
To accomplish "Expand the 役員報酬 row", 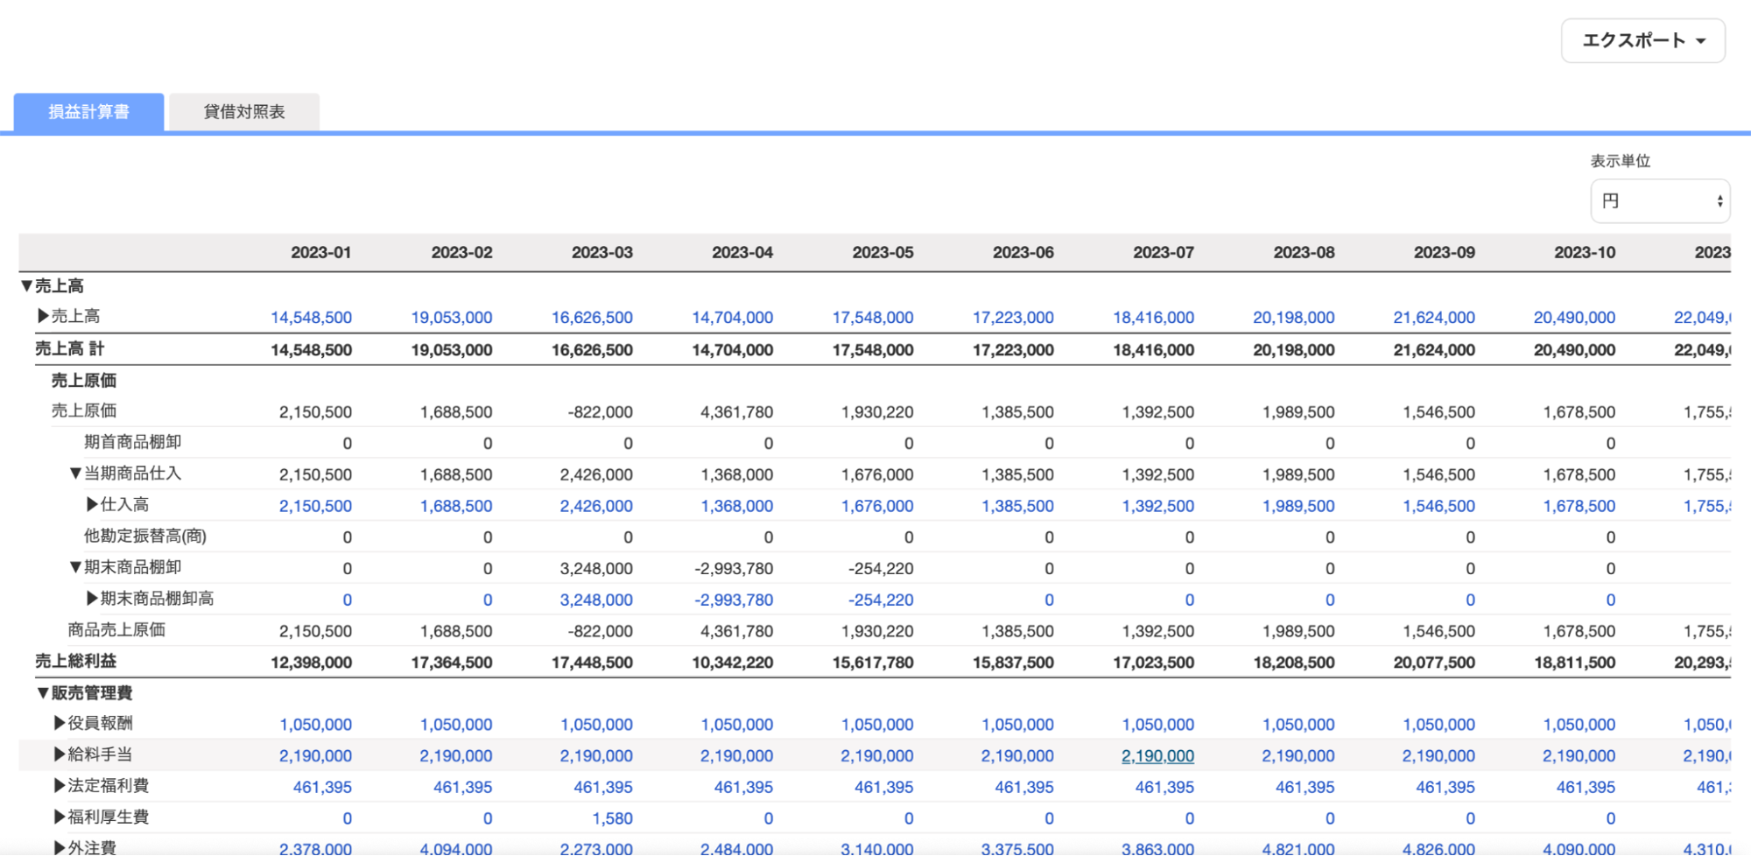I will pos(60,724).
